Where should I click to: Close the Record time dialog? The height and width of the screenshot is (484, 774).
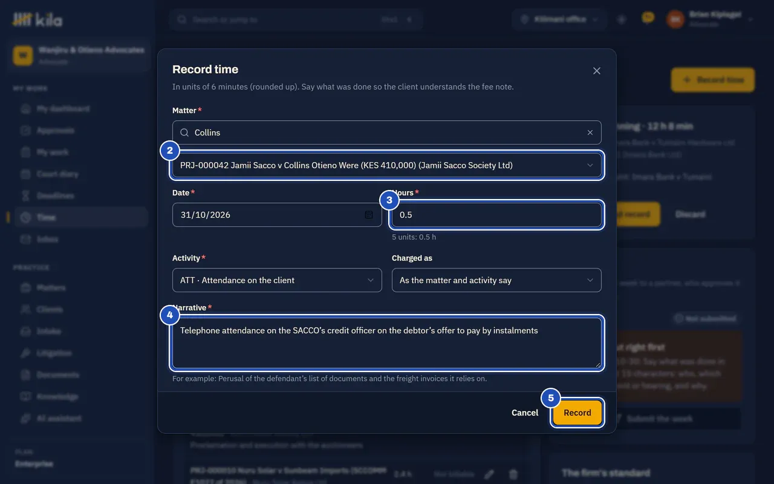[x=597, y=71]
